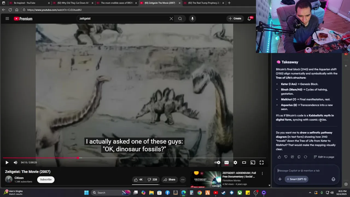Subscribe to the Citizen channel
Viewport: 350px width, 197px height.
point(46,179)
